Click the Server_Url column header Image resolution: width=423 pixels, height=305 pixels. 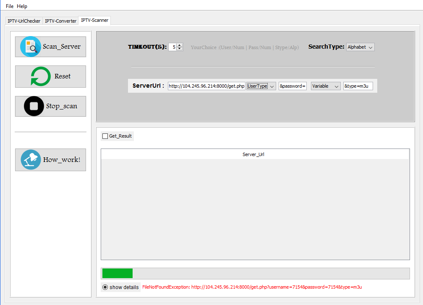tap(253, 154)
